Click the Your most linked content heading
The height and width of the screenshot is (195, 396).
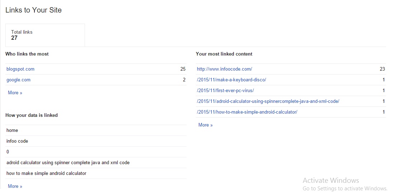click(x=224, y=54)
